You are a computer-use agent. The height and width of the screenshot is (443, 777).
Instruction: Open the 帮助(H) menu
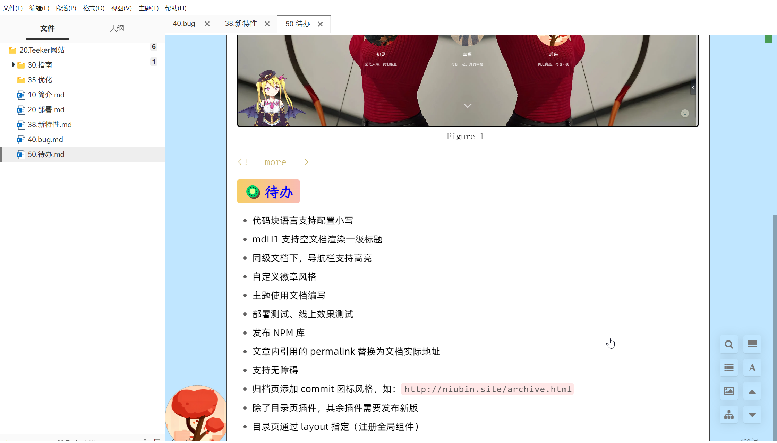pos(176,8)
